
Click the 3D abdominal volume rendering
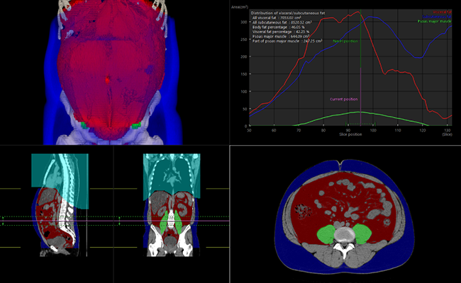[113, 71]
